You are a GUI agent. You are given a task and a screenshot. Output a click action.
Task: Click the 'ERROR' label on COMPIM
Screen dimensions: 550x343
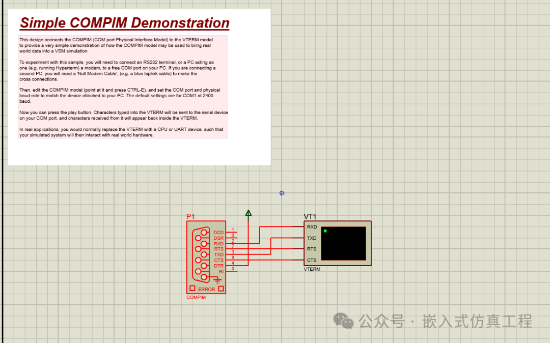click(207, 289)
